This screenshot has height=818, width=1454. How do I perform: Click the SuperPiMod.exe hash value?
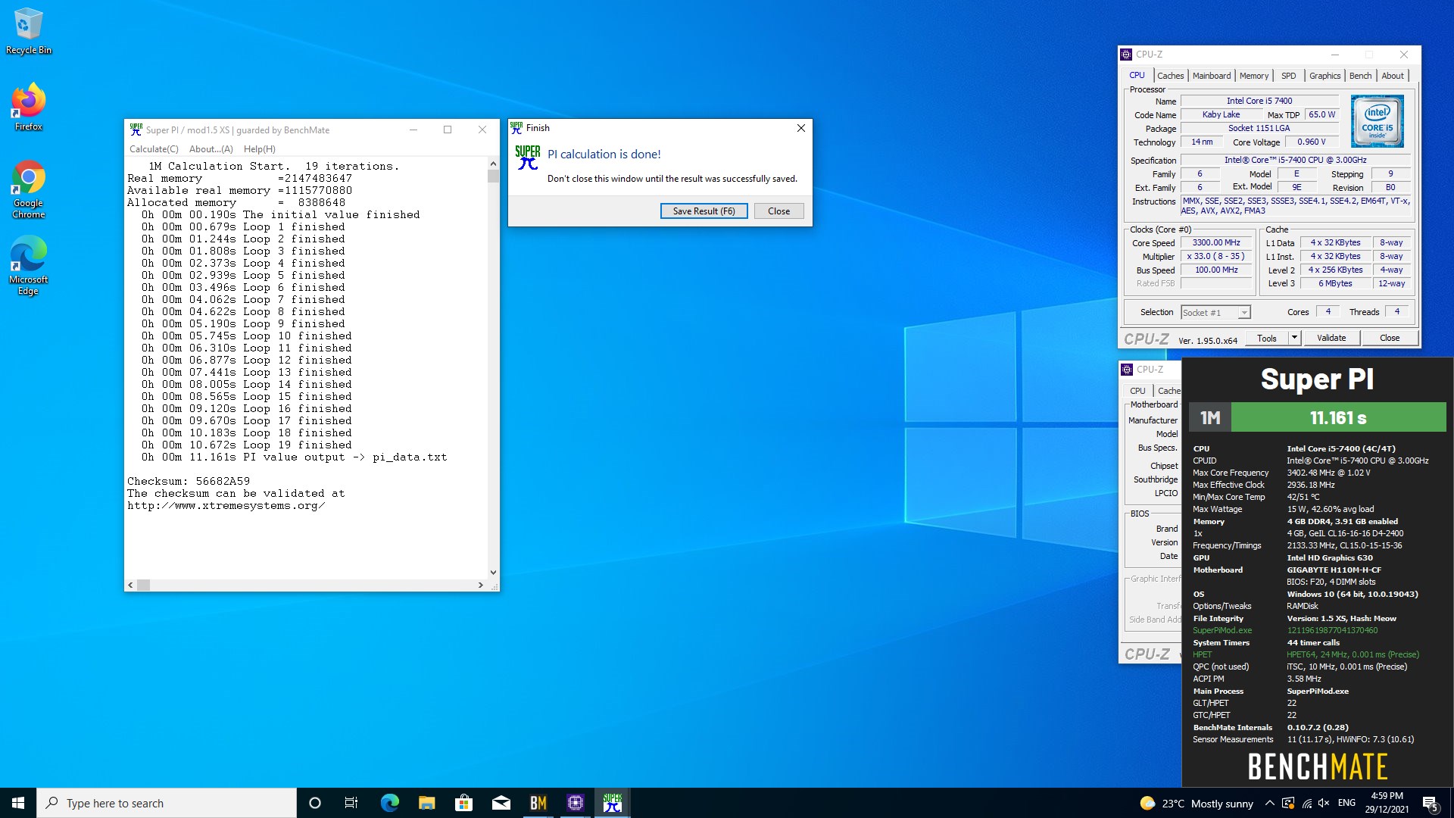pos(1332,630)
